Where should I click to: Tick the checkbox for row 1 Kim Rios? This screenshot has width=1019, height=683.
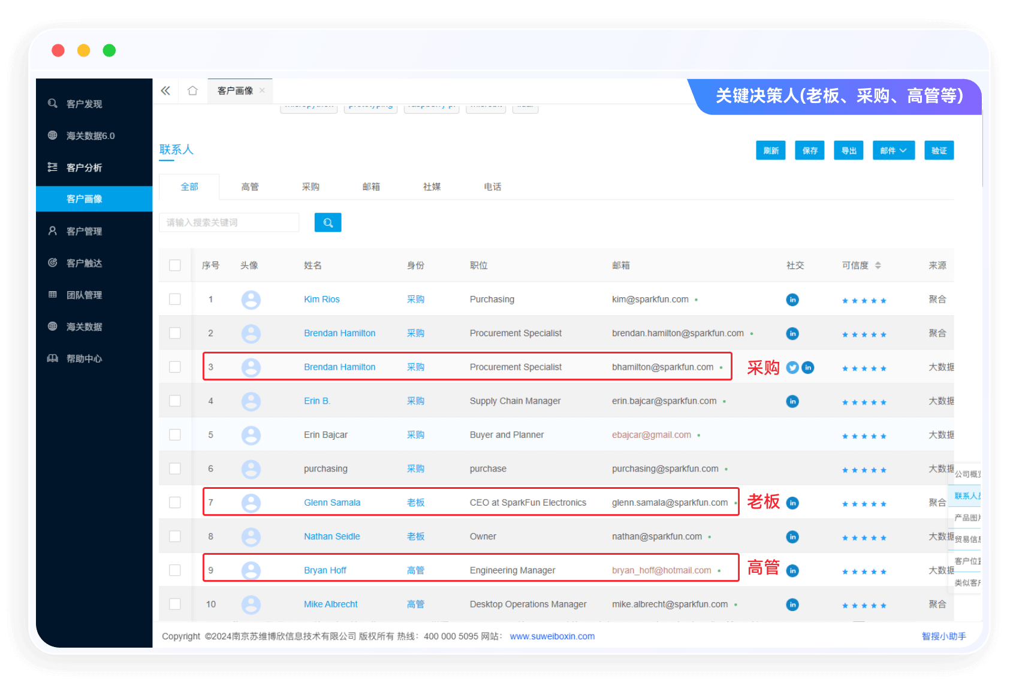(x=175, y=299)
